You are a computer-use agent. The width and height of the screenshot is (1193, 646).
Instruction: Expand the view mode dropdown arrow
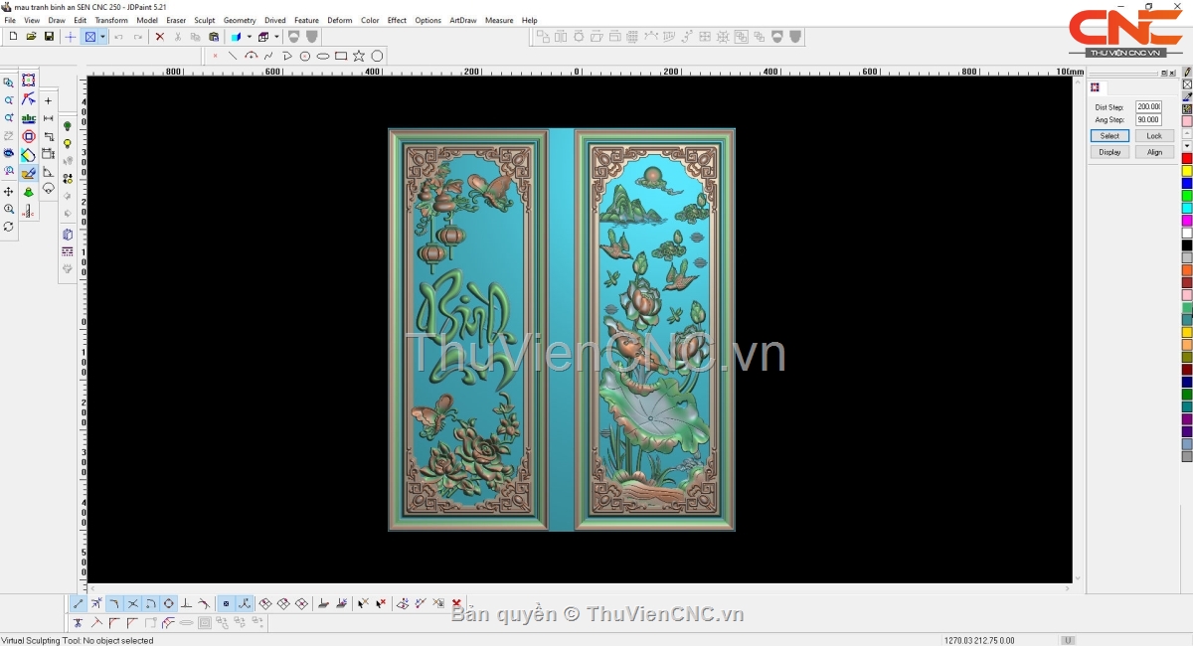[102, 37]
